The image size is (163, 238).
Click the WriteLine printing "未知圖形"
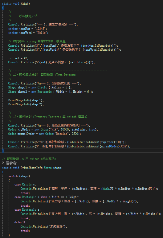tap(44, 226)
